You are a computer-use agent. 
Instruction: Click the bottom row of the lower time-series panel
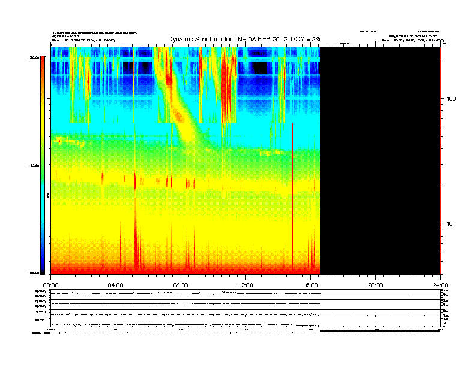[245, 321]
